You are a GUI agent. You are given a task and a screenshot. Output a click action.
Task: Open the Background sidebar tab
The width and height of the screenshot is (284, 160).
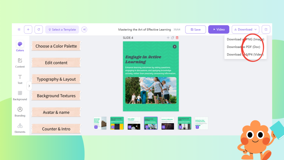[20, 96]
